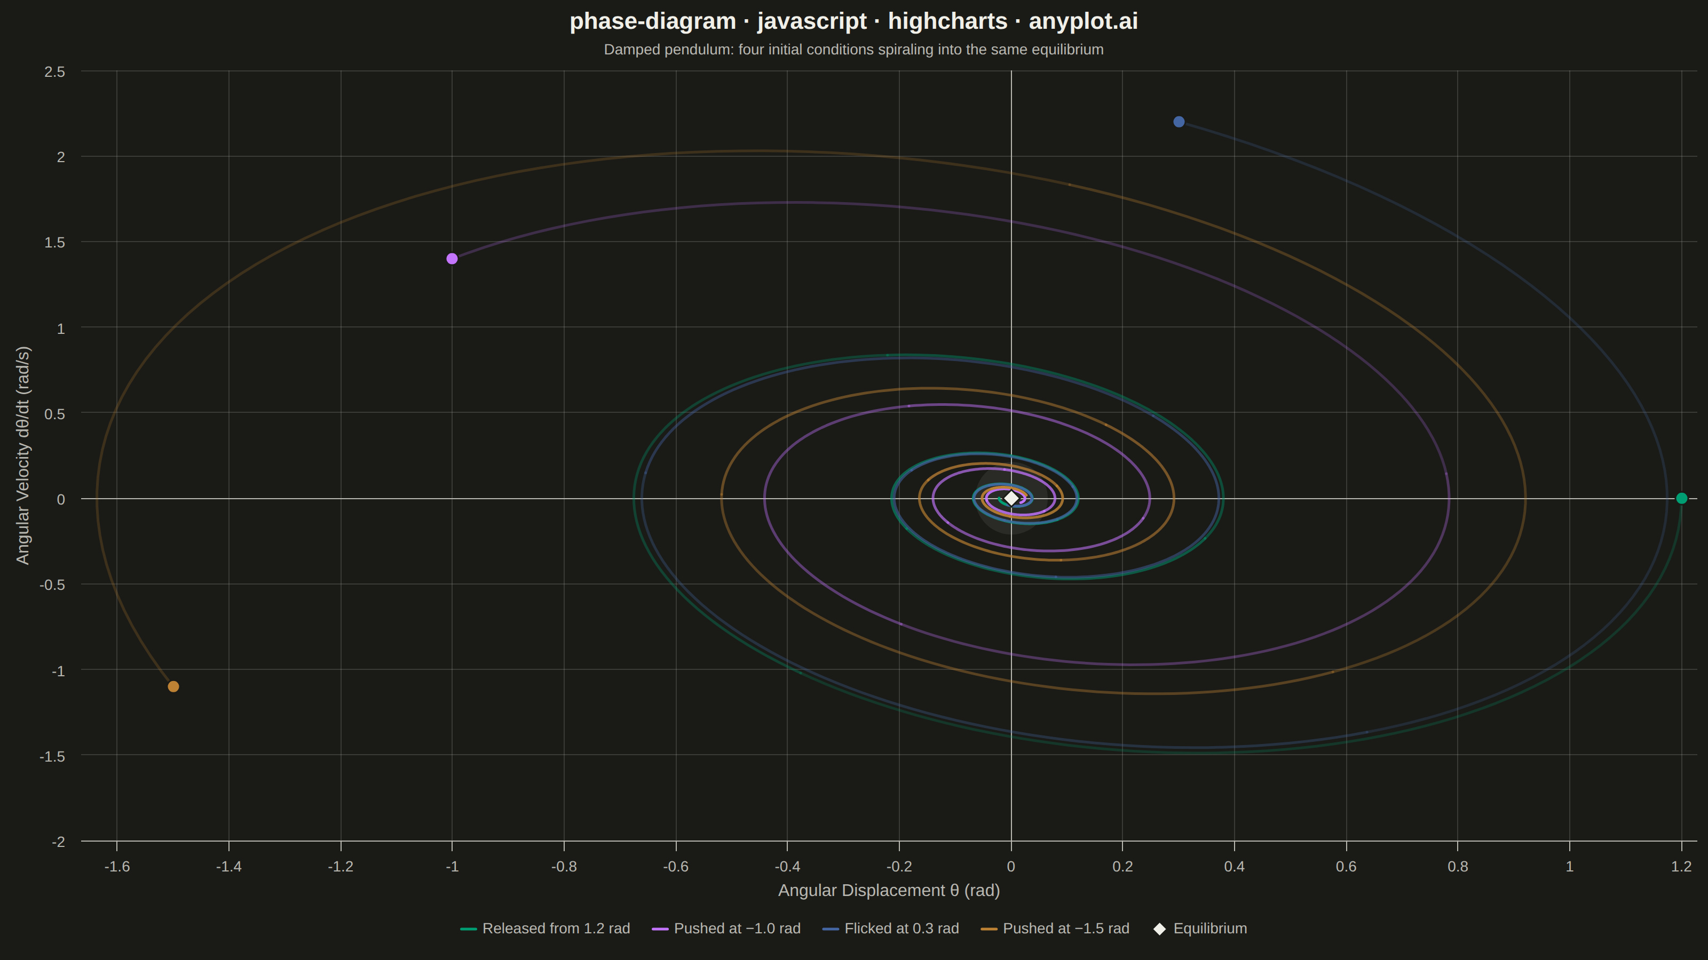
Task: Hide the Equilibrium series via legend label
Action: pos(1210,929)
